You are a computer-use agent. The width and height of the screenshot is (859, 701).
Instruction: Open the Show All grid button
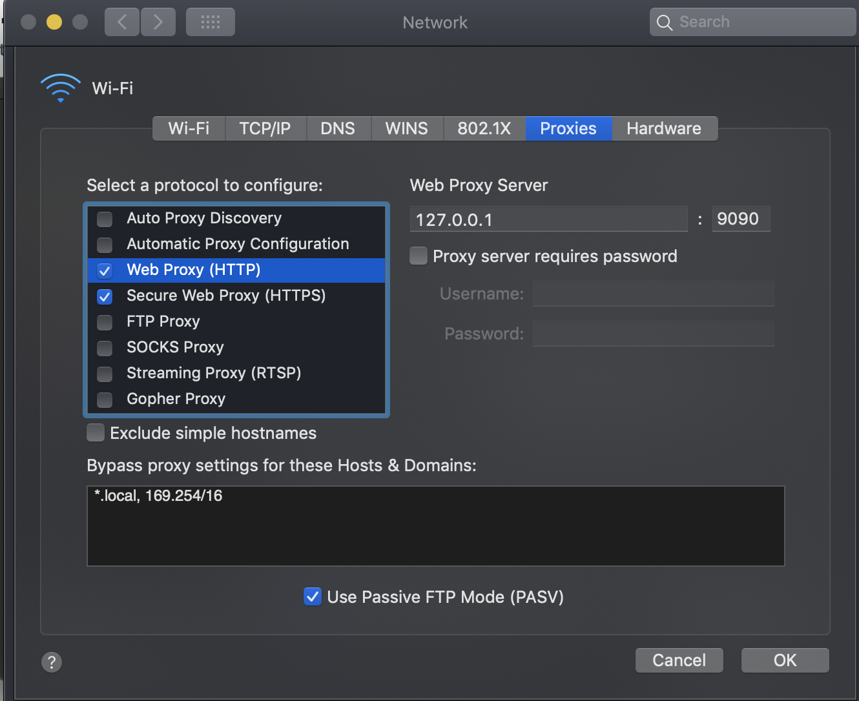click(x=211, y=23)
